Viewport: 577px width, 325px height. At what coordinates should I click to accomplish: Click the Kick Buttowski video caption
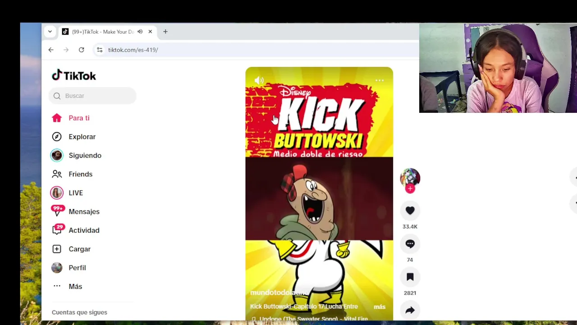click(304, 307)
